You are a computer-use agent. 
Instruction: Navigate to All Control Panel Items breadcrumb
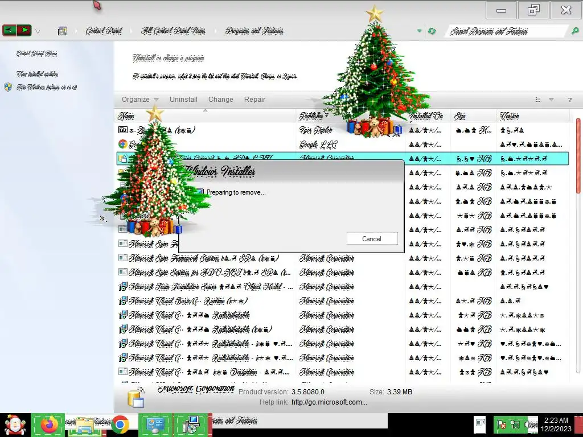[173, 31]
